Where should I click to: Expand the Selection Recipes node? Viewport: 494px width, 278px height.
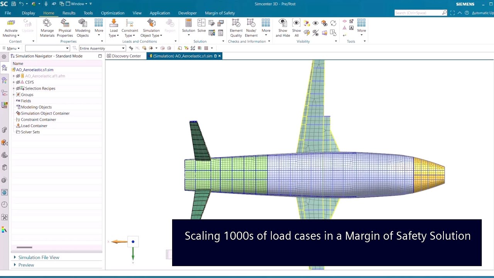click(x=14, y=88)
